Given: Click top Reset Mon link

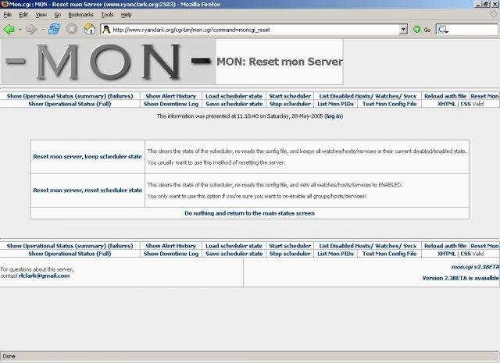Looking at the screenshot, I should point(484,96).
